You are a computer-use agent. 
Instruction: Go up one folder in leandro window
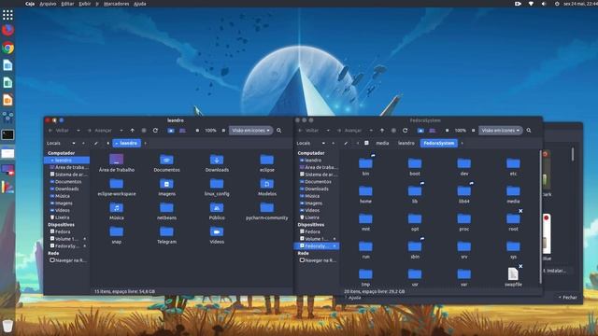[x=133, y=131]
